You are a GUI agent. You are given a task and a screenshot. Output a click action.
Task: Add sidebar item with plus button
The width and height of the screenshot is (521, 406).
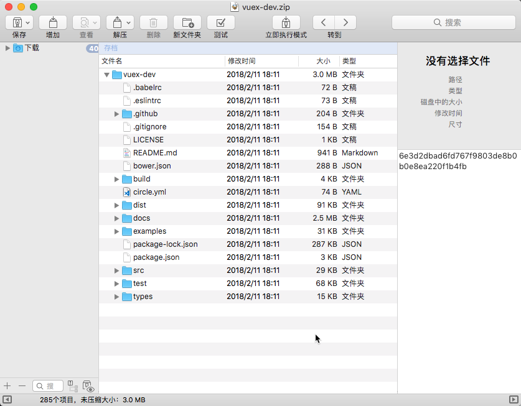[7, 385]
